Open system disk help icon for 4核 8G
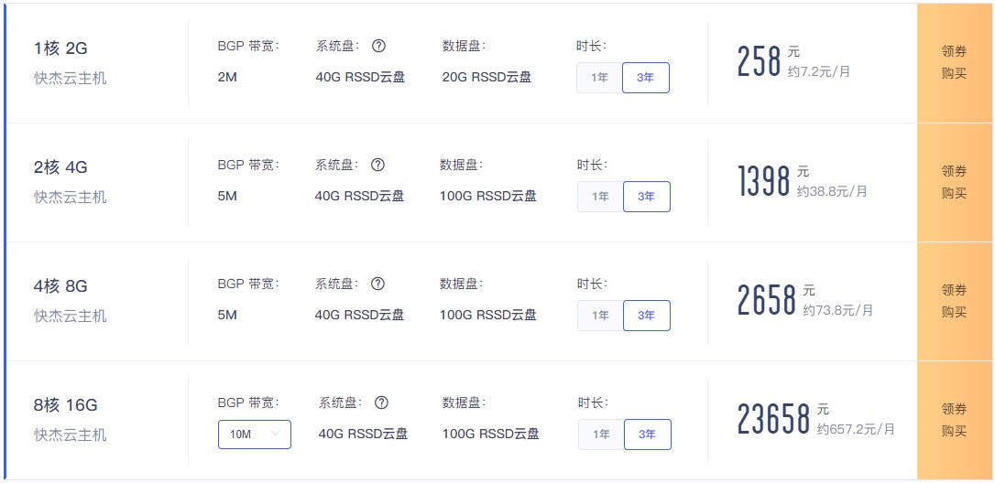 click(377, 284)
